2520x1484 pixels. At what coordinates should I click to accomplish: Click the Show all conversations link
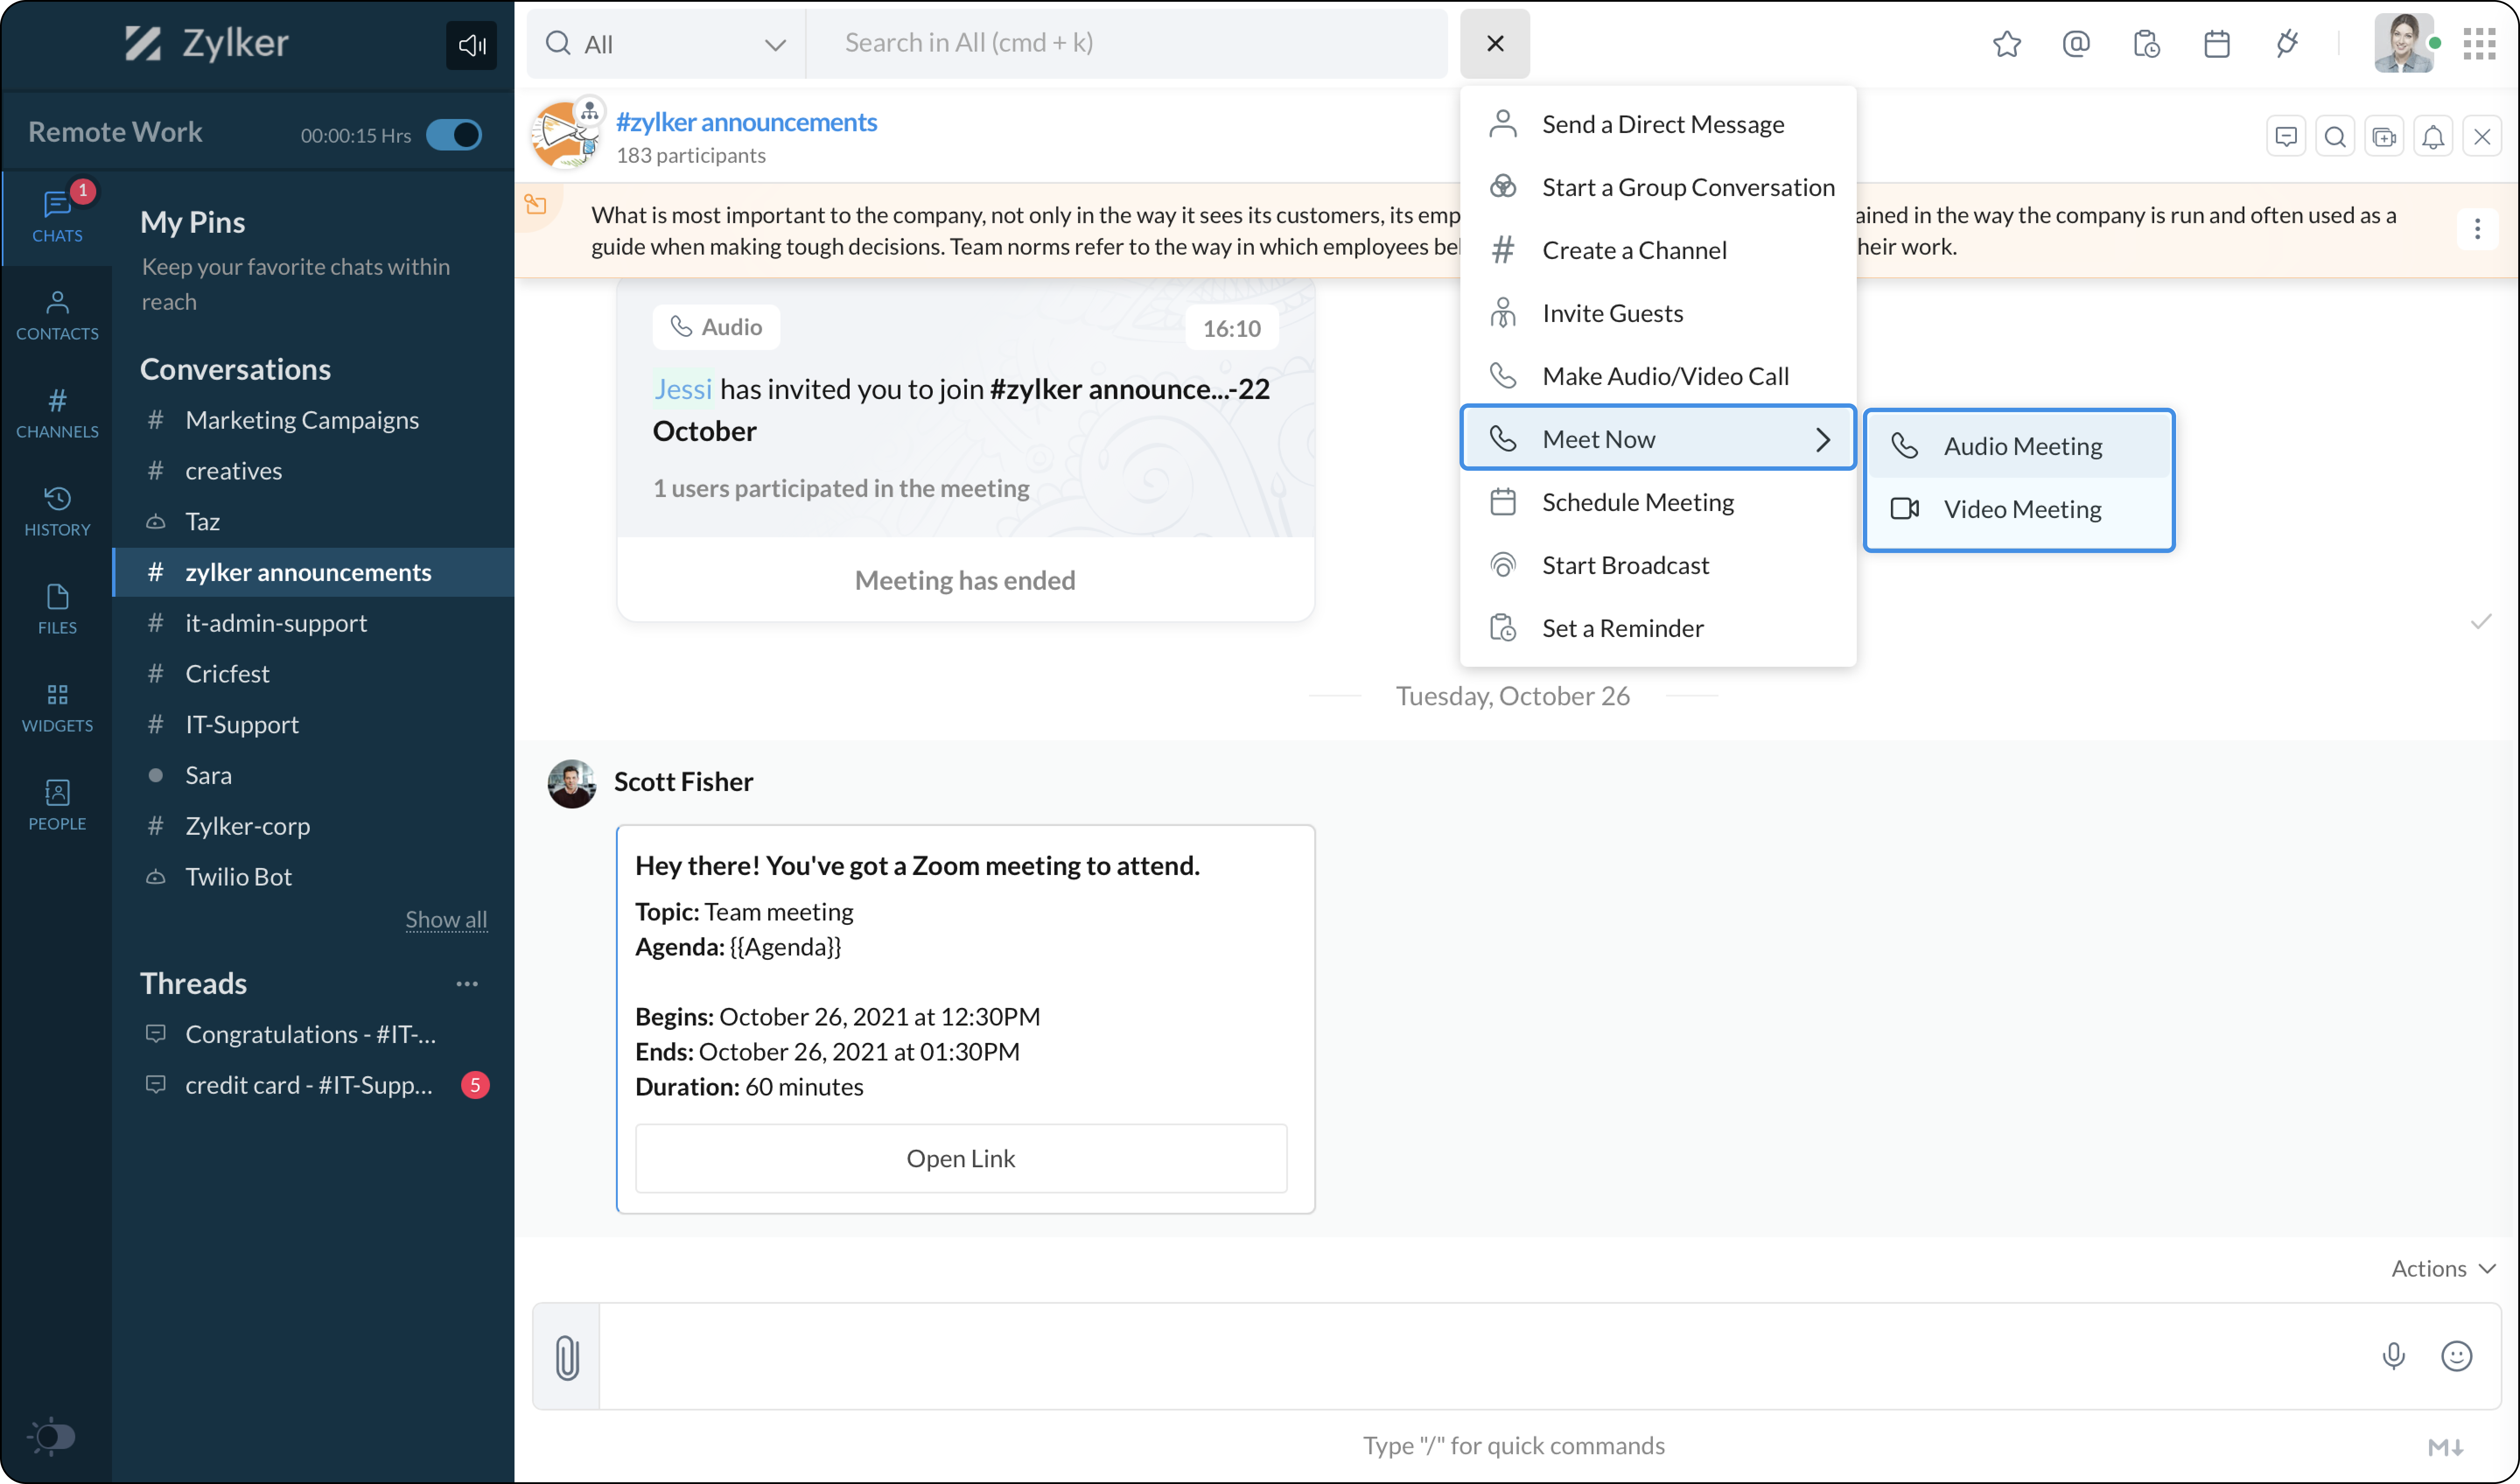pyautogui.click(x=446, y=919)
